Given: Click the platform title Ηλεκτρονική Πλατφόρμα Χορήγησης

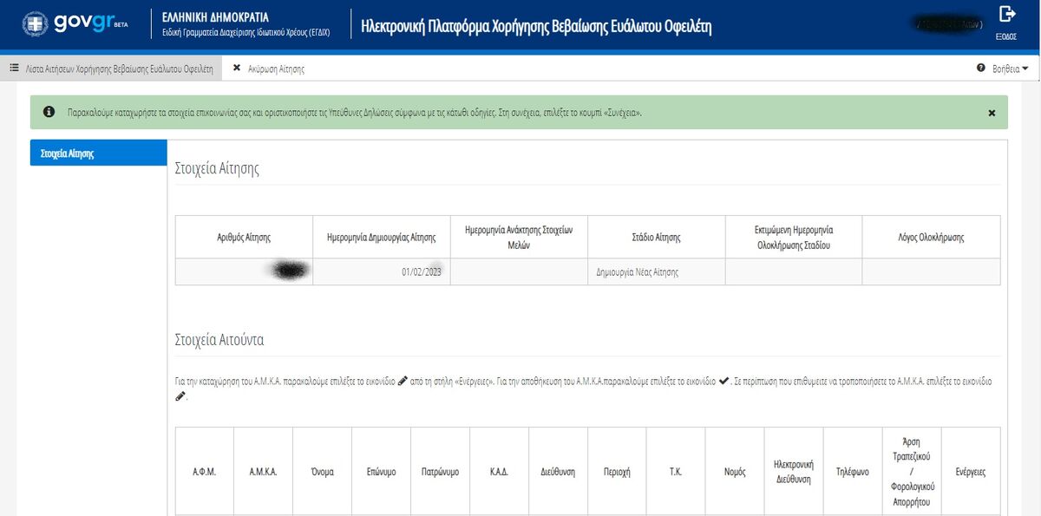Looking at the screenshot, I should (535, 26).
